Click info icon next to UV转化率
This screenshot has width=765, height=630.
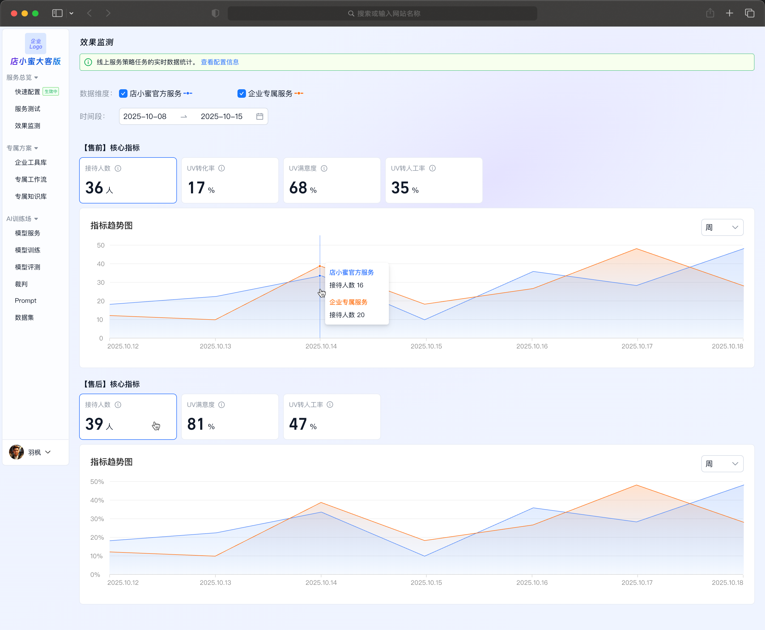pyautogui.click(x=221, y=168)
